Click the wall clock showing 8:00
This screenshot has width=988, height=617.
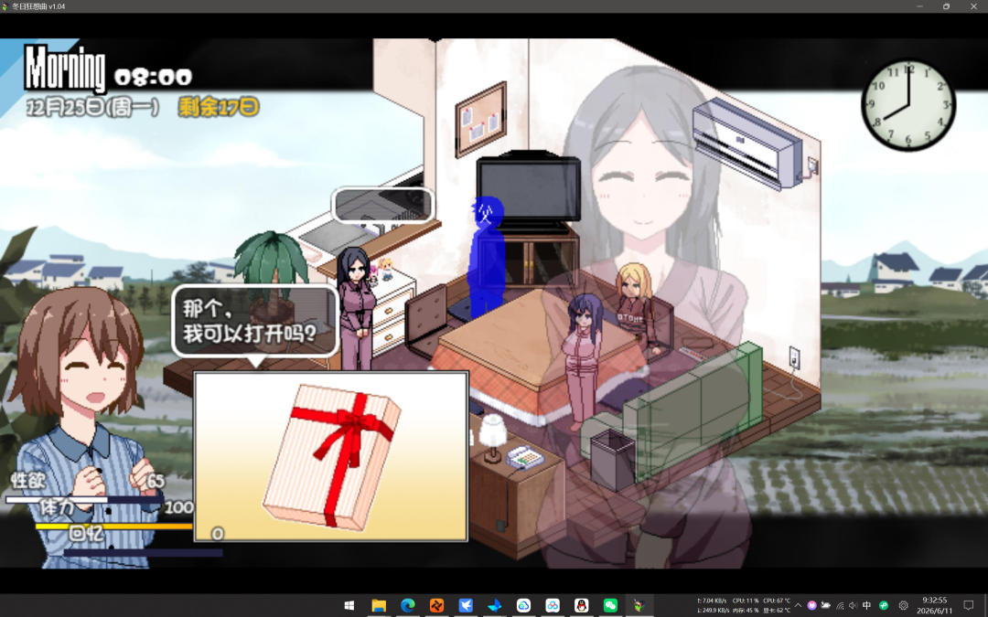908,105
